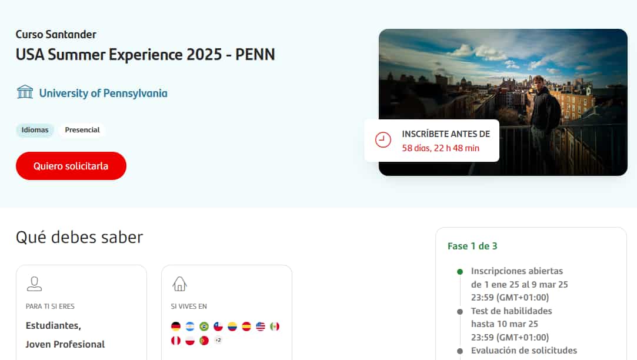Click the university building icon
The width and height of the screenshot is (637, 360).
click(x=25, y=92)
